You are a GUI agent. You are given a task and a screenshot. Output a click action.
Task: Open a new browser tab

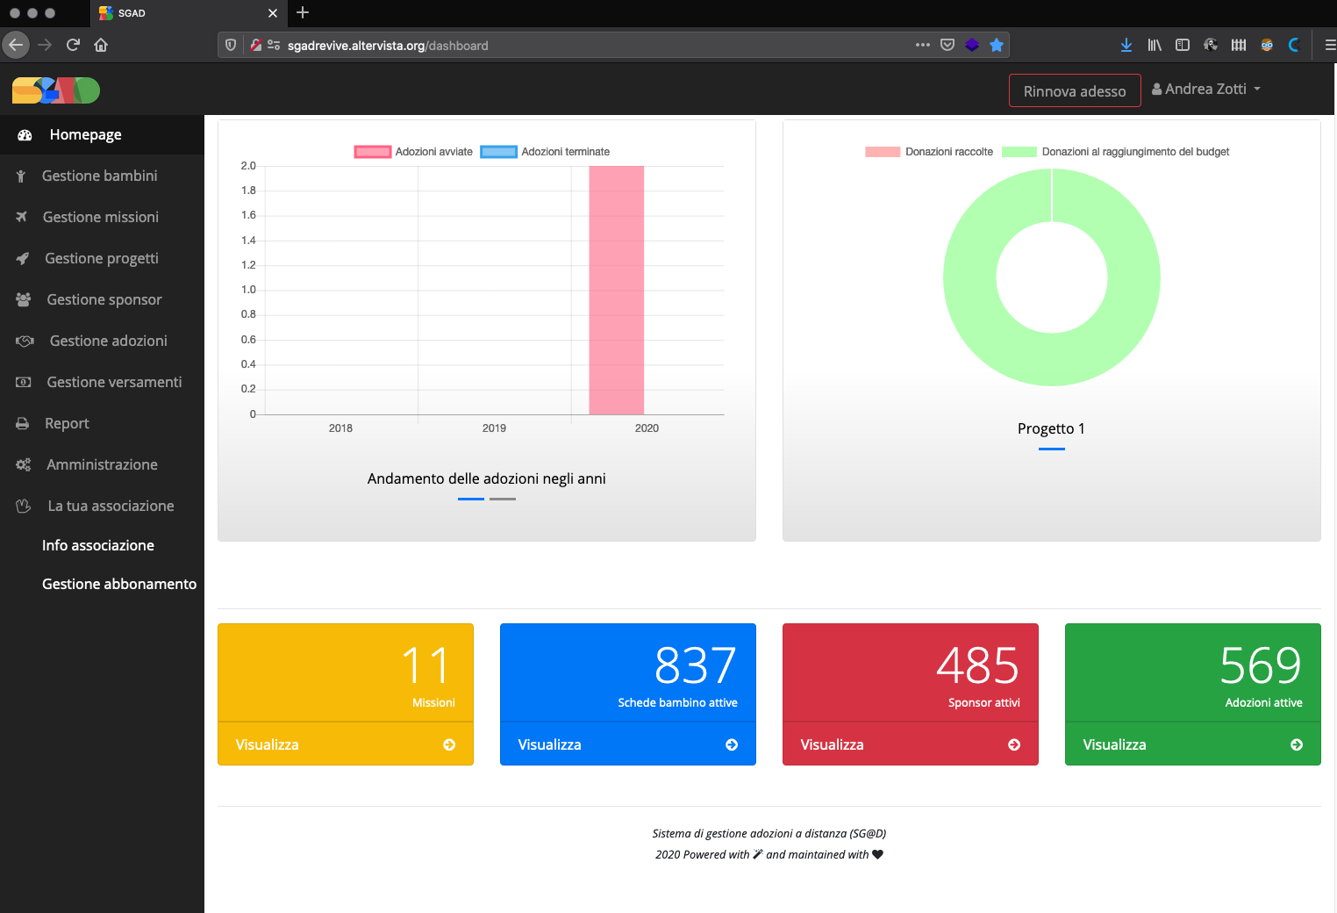303,13
